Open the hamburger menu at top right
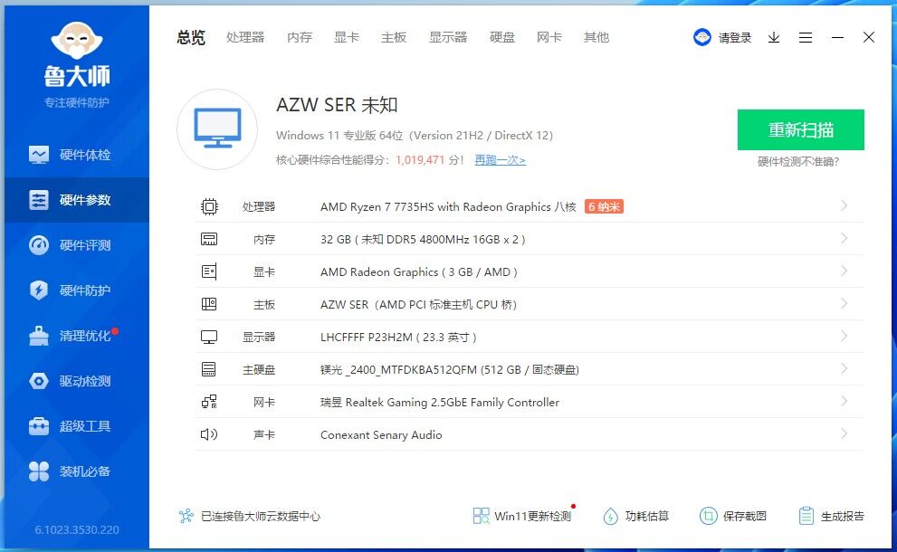 [806, 37]
